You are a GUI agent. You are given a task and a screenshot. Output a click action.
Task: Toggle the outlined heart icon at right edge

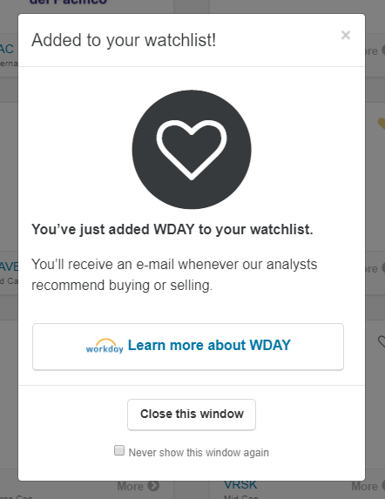(x=382, y=341)
